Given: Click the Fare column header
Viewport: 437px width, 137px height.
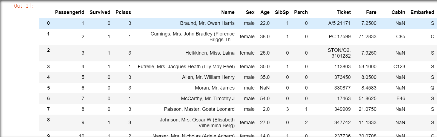Looking at the screenshot, I should click(371, 12).
